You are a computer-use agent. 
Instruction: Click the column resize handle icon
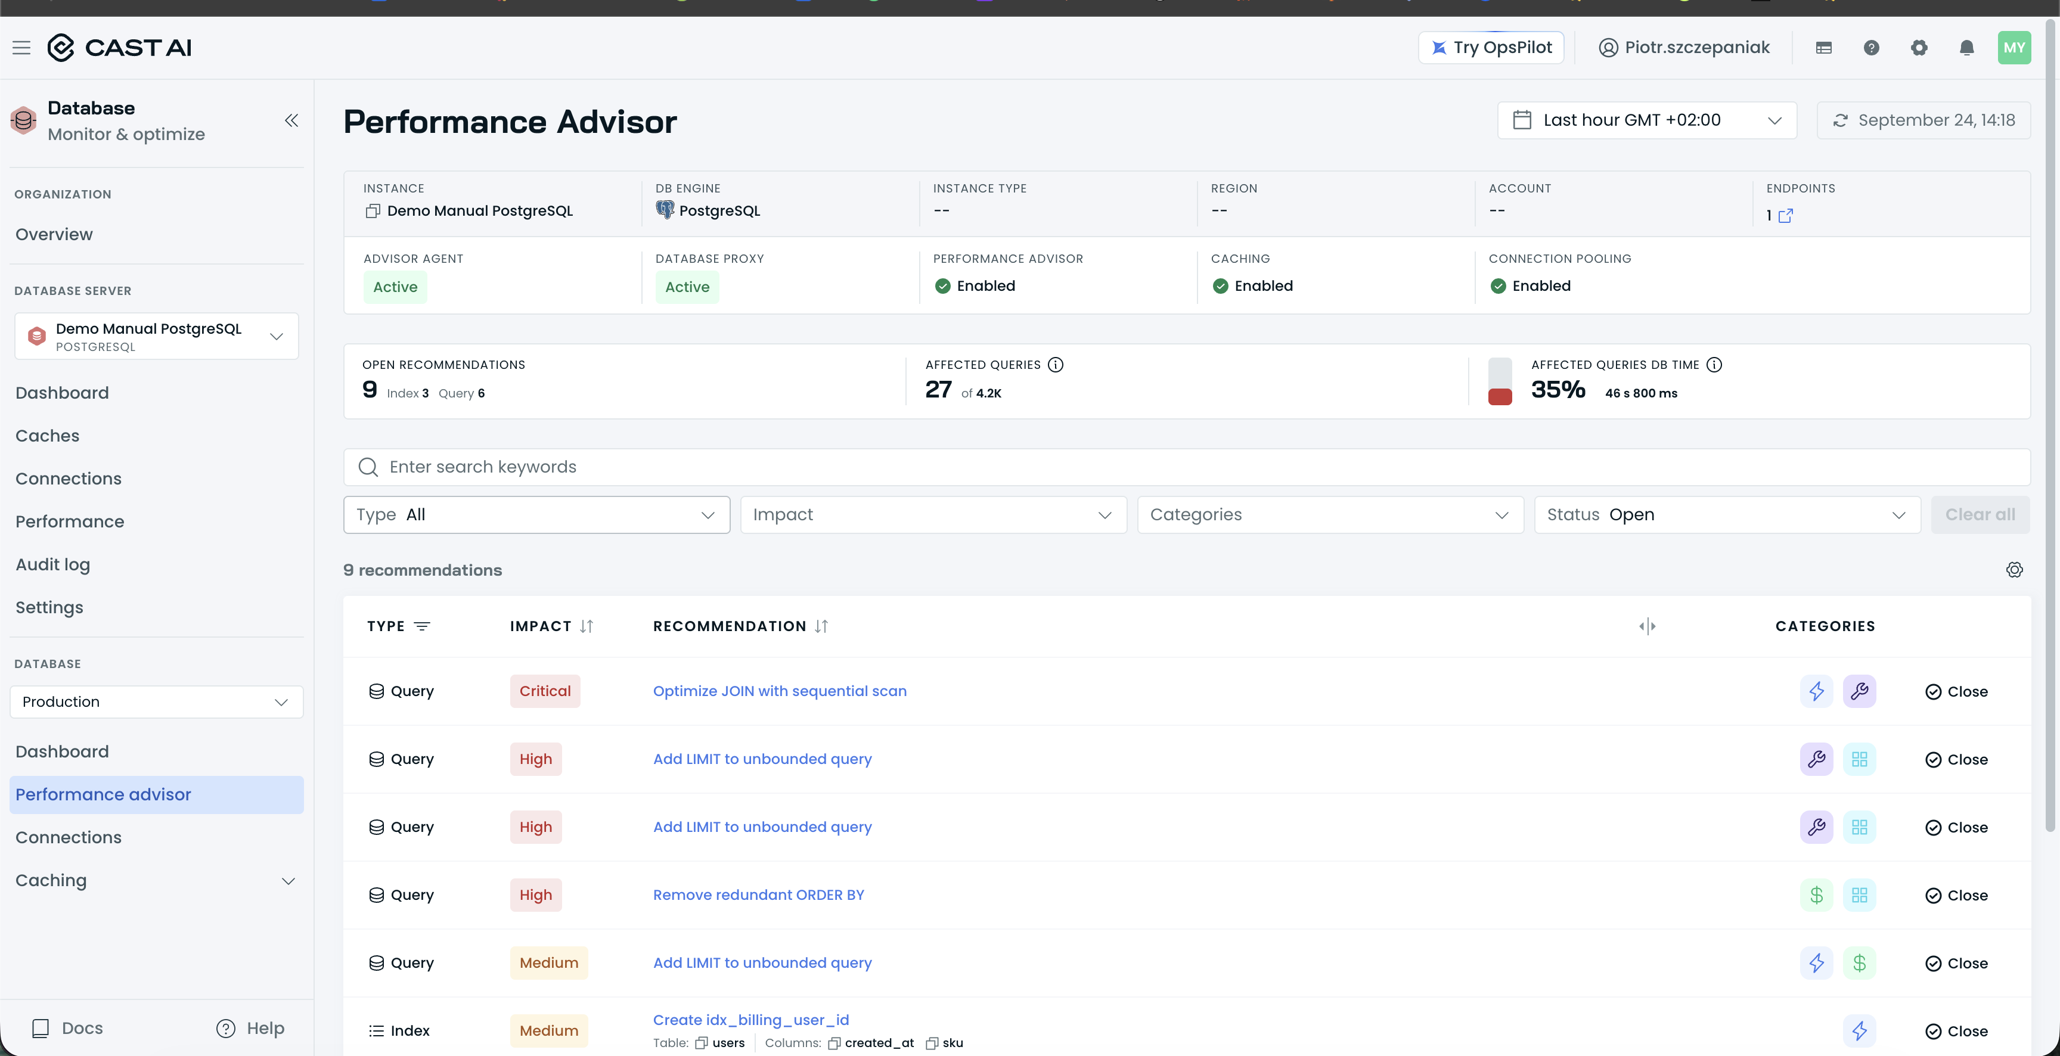point(1646,626)
